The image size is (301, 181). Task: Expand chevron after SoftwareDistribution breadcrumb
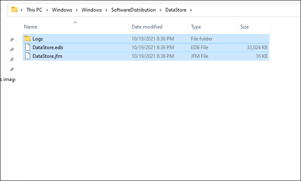pyautogui.click(x=160, y=10)
